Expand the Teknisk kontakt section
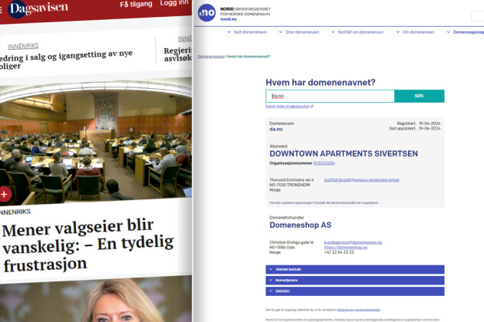Viewport: 484px width, 322px height. pyautogui.click(x=355, y=269)
